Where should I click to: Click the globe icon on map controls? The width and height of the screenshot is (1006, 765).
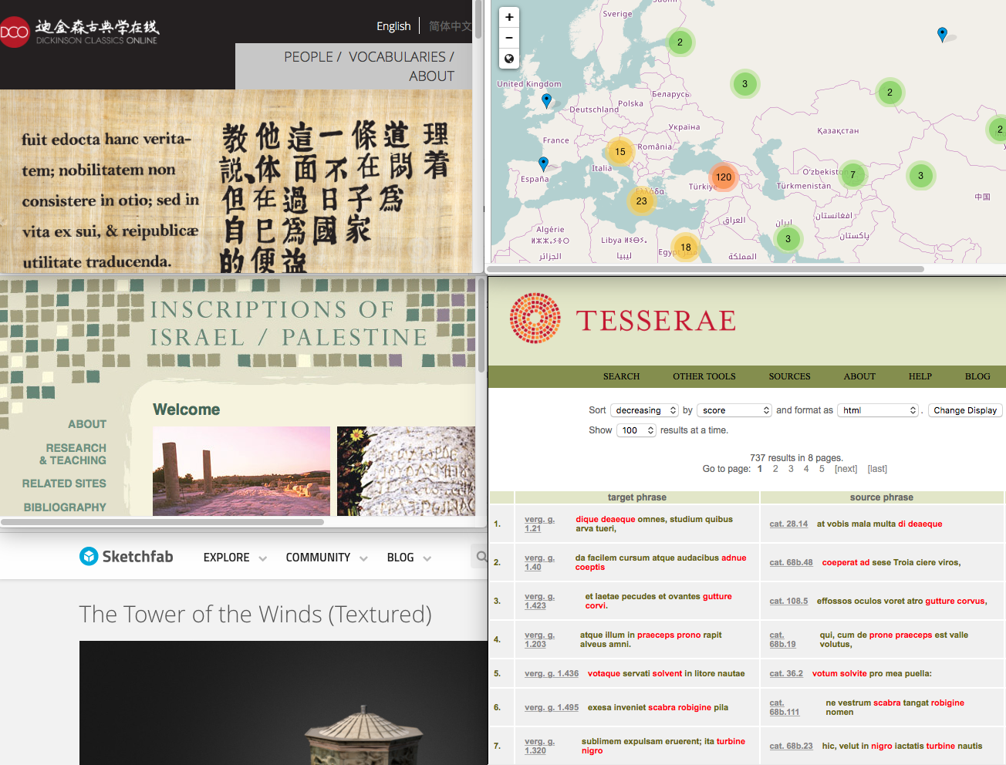coord(509,59)
